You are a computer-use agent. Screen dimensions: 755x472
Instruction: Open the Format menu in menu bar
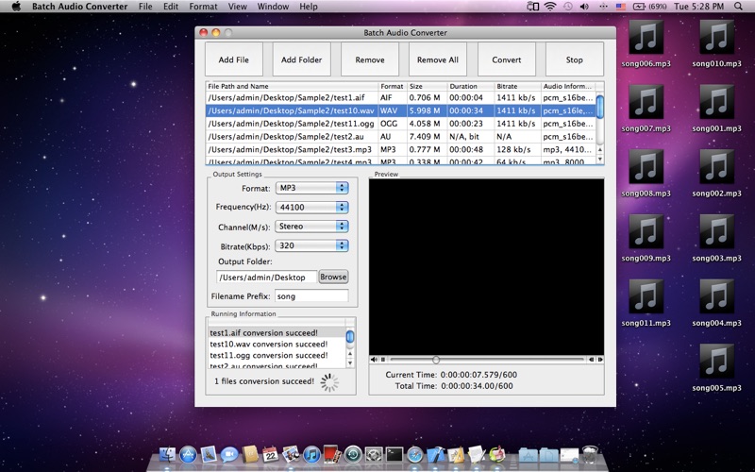coord(203,7)
